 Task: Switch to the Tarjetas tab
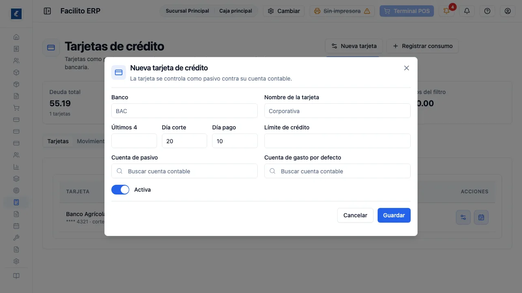(x=58, y=141)
